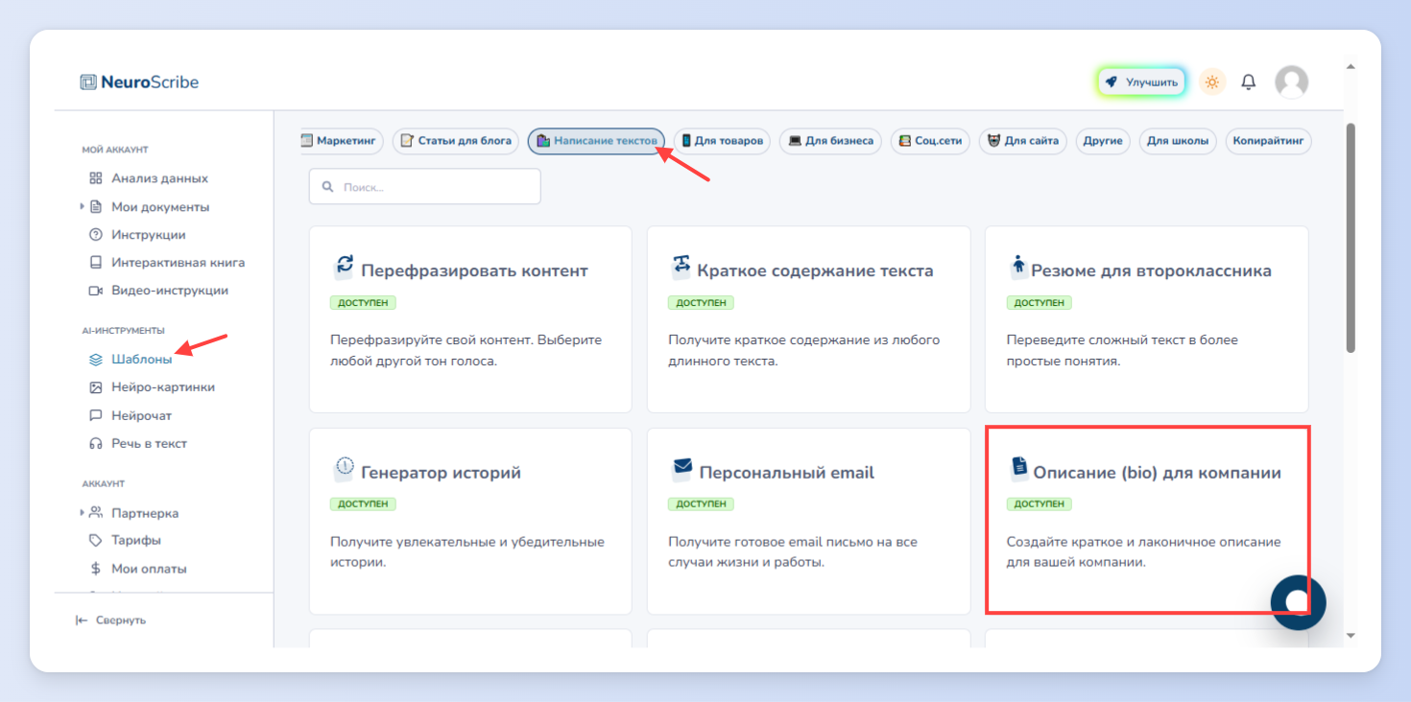This screenshot has width=1411, height=702.
Task: Click the page vertical scrollbar
Action: tap(1351, 238)
